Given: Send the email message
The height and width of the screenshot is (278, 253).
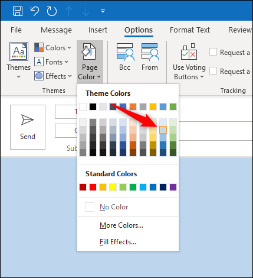Looking at the screenshot, I should pos(28,127).
